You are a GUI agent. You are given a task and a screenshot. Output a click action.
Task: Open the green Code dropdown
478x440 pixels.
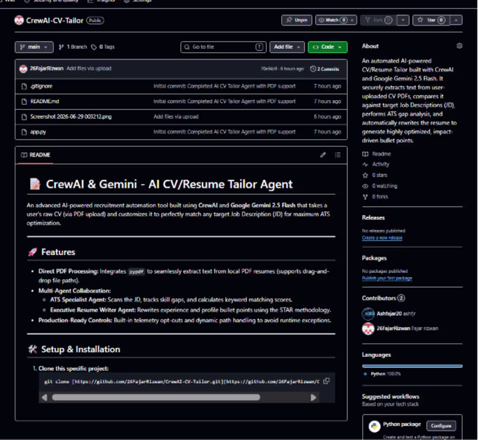click(x=327, y=47)
